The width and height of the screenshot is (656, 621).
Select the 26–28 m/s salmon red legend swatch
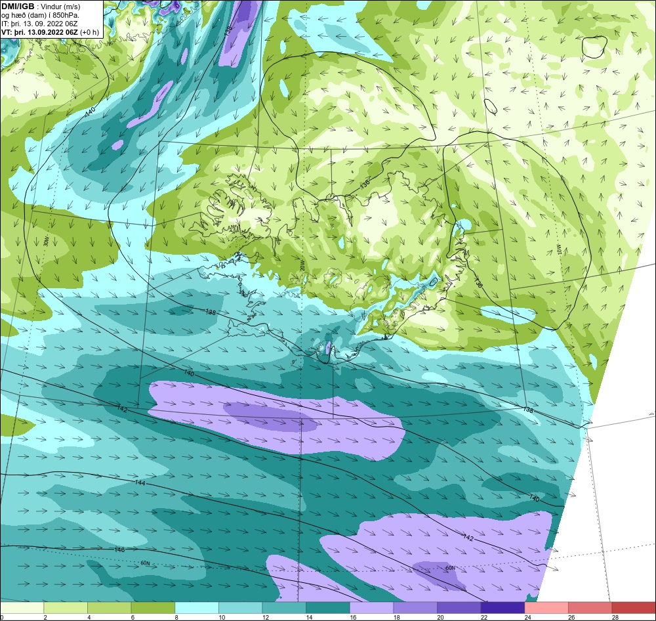point(590,608)
